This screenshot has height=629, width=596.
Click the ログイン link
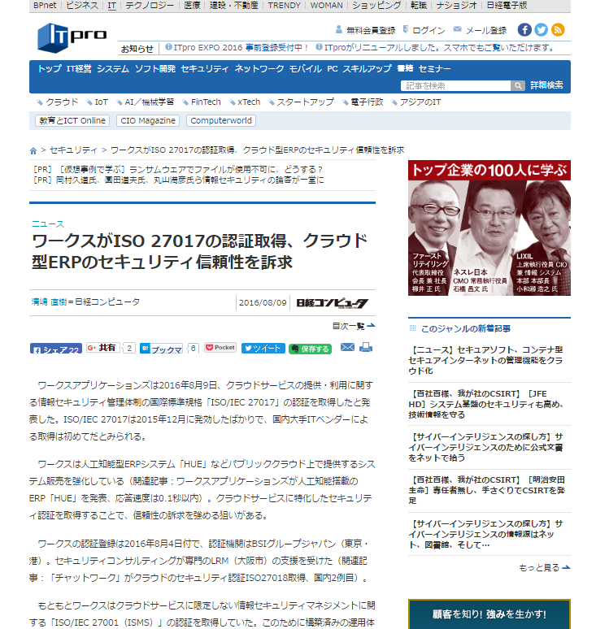pyautogui.click(x=429, y=30)
